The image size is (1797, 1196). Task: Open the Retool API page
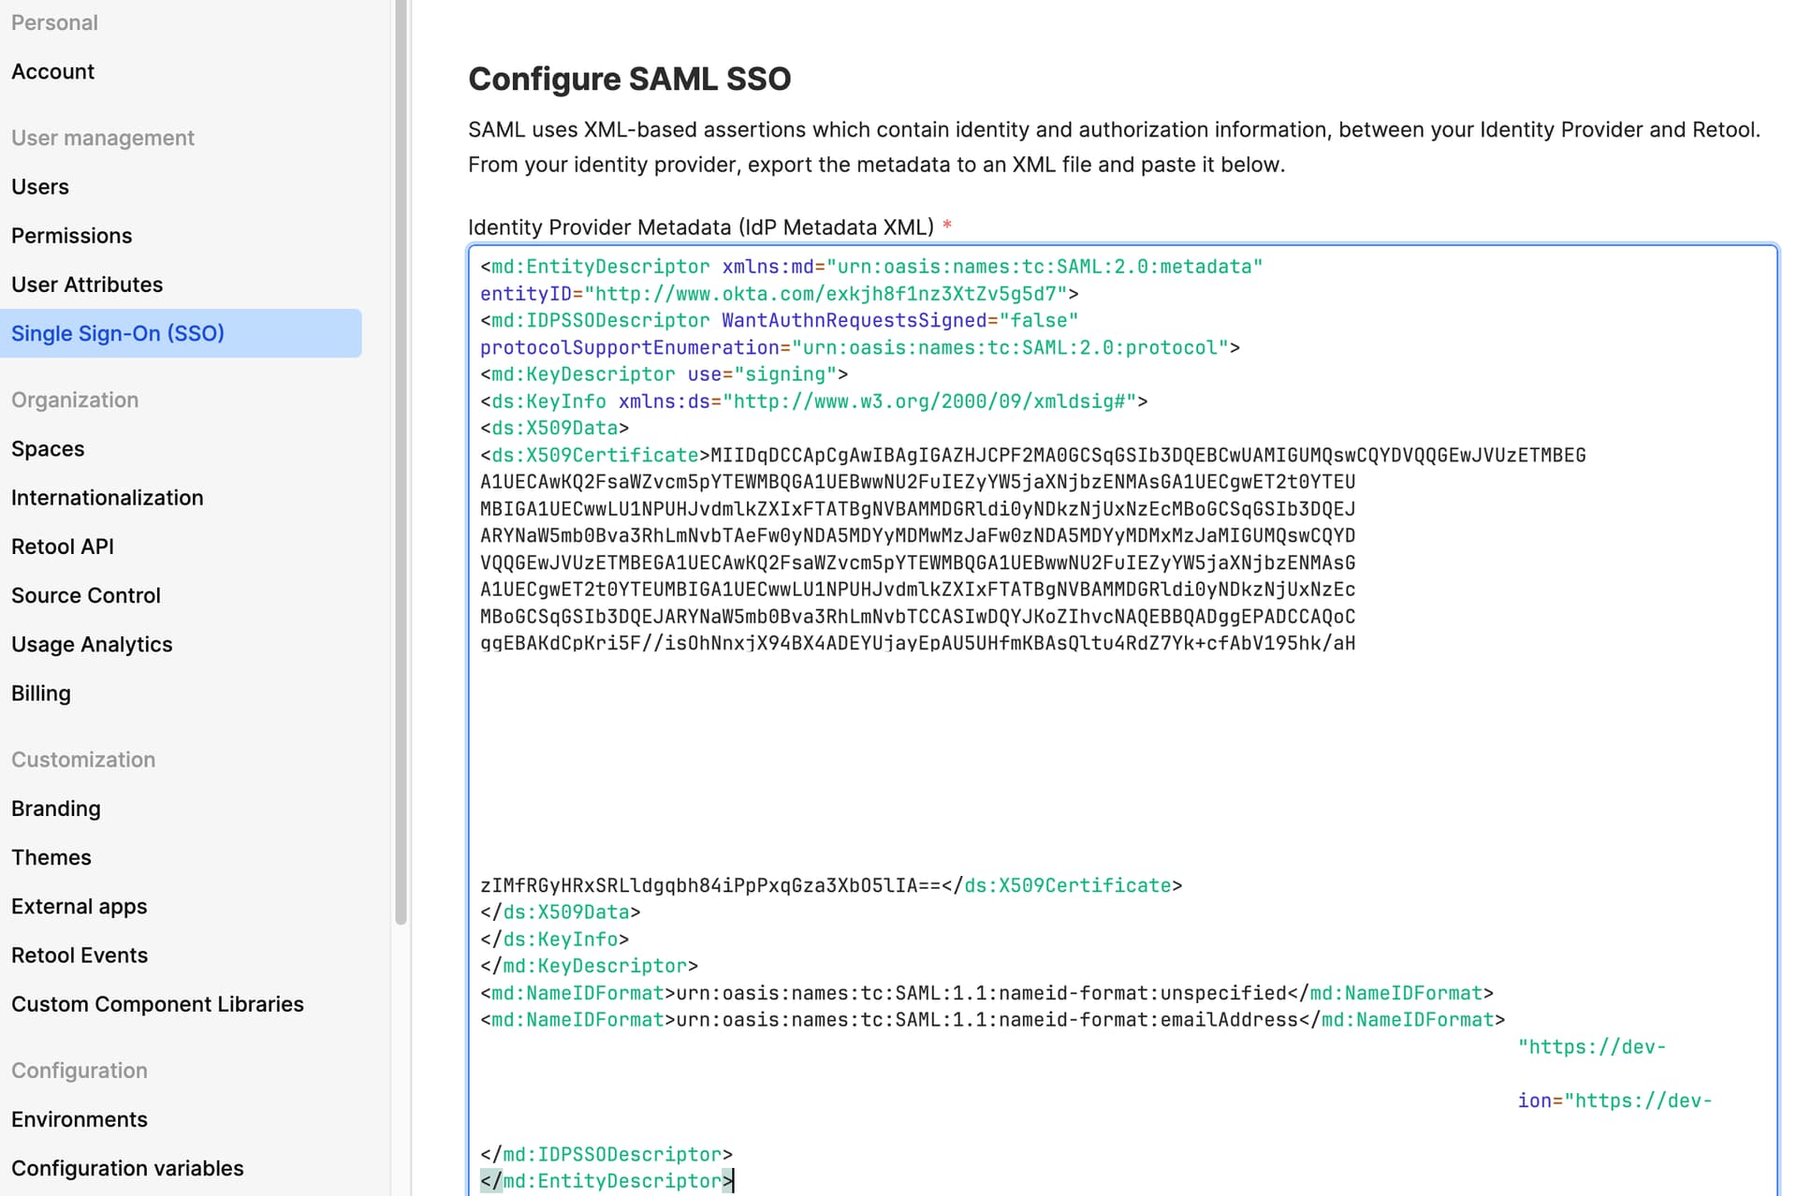tap(63, 547)
